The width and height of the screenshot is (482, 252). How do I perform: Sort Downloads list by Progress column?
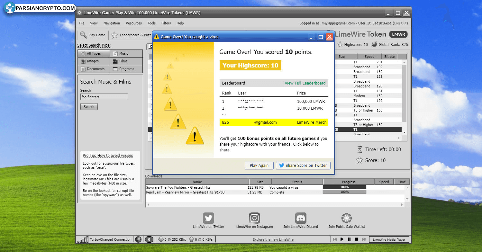click(x=349, y=182)
